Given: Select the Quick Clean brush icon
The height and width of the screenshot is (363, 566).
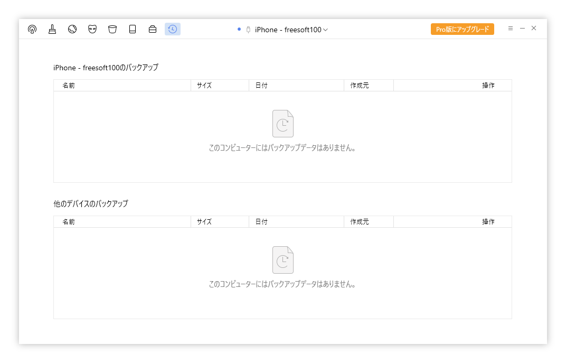Looking at the screenshot, I should point(52,29).
